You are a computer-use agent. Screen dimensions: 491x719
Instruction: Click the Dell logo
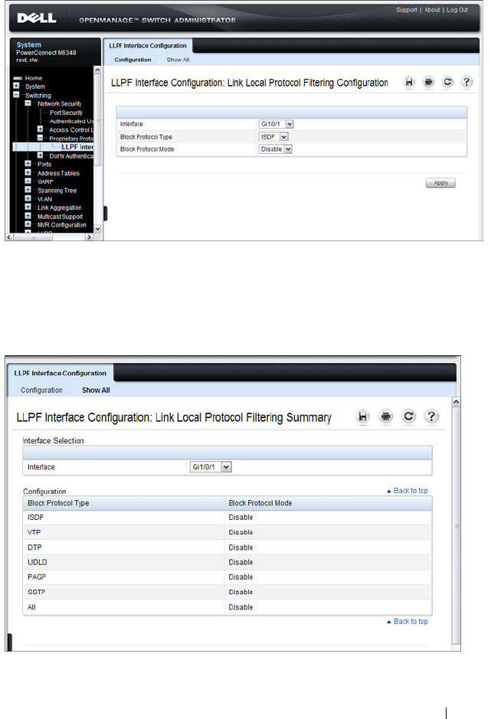point(36,18)
